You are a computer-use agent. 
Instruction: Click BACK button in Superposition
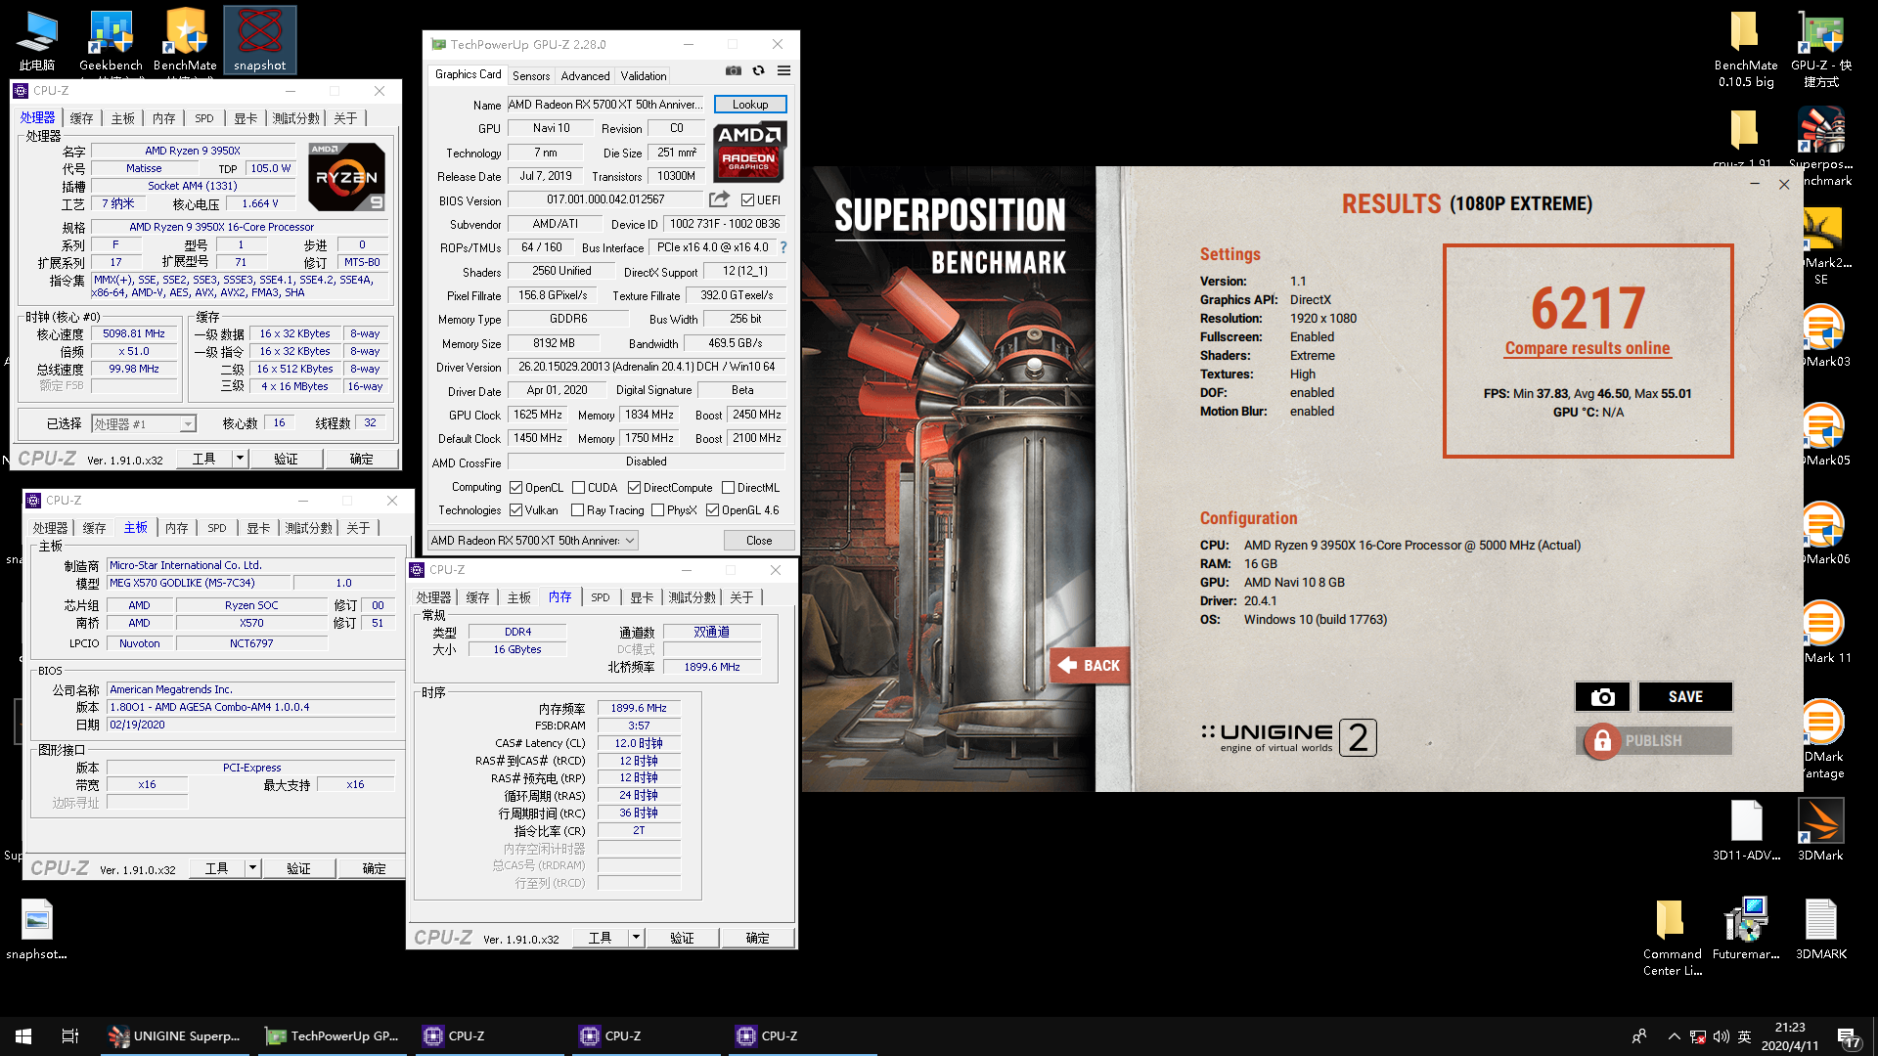(1090, 666)
